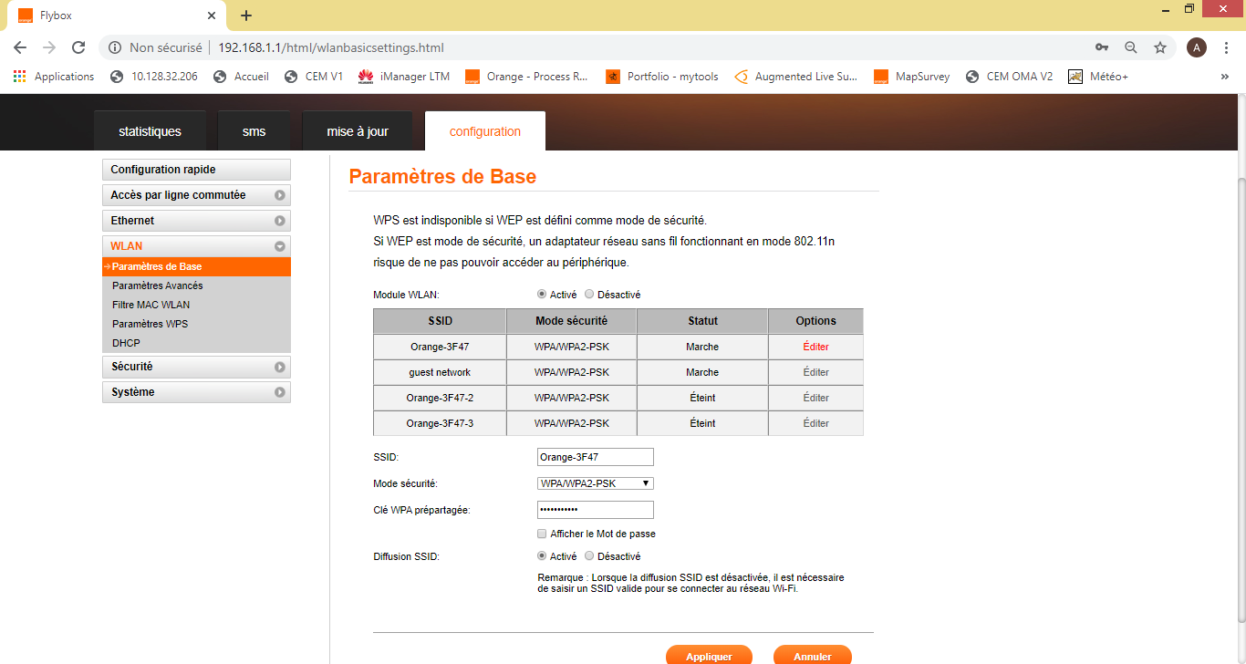The height and width of the screenshot is (664, 1246).
Task: Open the 10.128.32.206 bookmark
Action: (153, 77)
